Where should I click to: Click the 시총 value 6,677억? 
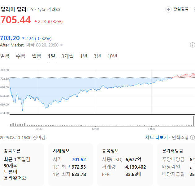click(x=133, y=159)
